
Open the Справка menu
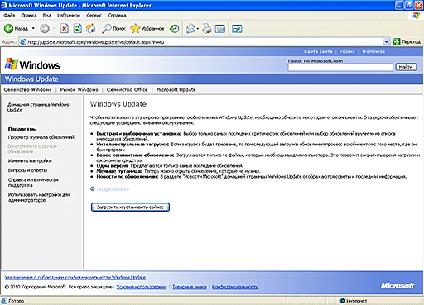point(117,16)
